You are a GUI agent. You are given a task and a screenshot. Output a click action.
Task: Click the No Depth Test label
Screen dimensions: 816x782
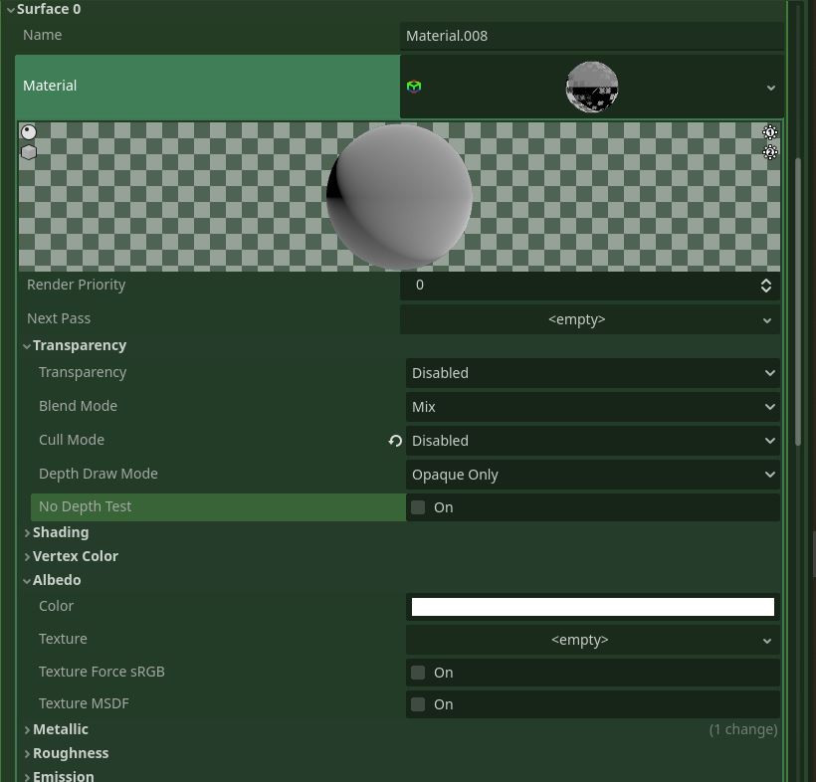[86, 506]
